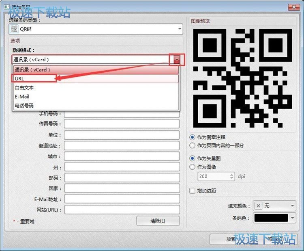Collapse the data format dropdown arrow
This screenshot has width=304, height=251.
point(177,60)
